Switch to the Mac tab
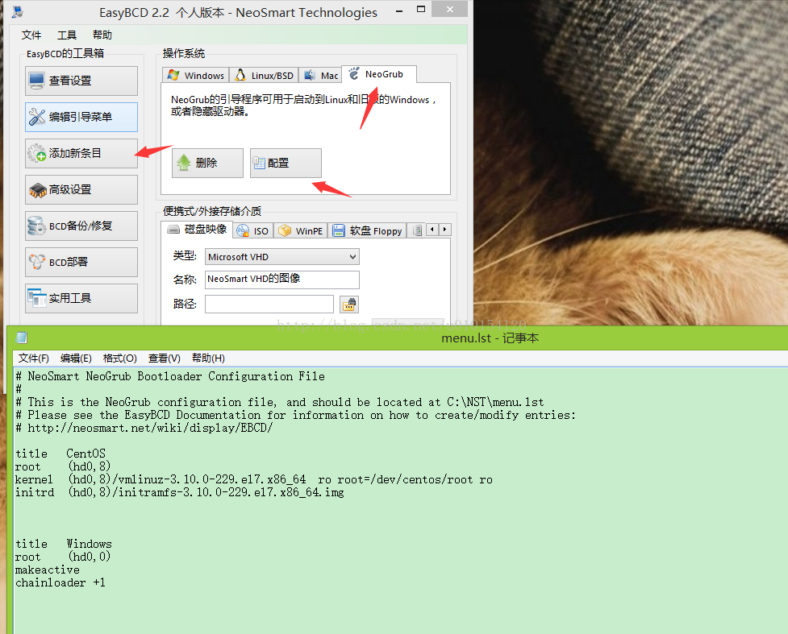 tap(322, 75)
